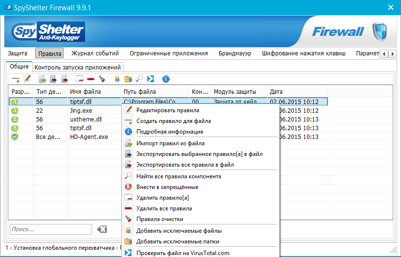Close the SpyShelter Firewall window
This screenshot has height=257, width=401.
click(390, 7)
